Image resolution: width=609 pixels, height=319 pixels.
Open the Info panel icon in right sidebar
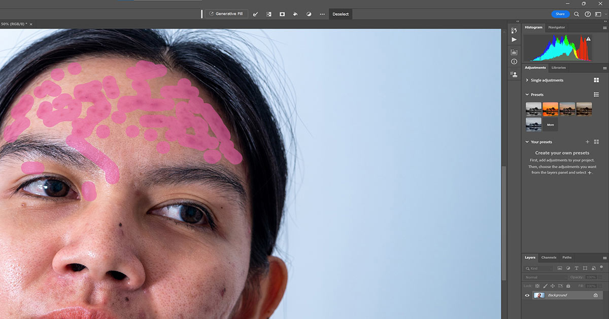pyautogui.click(x=514, y=62)
